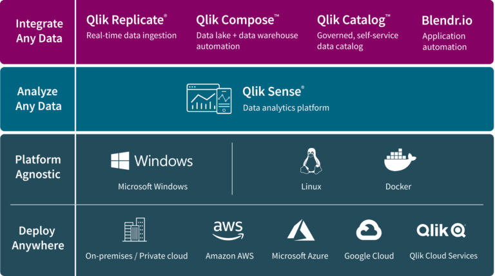Click the Analyze Any Data label
Screen dimensions: 495x276
click(38, 98)
